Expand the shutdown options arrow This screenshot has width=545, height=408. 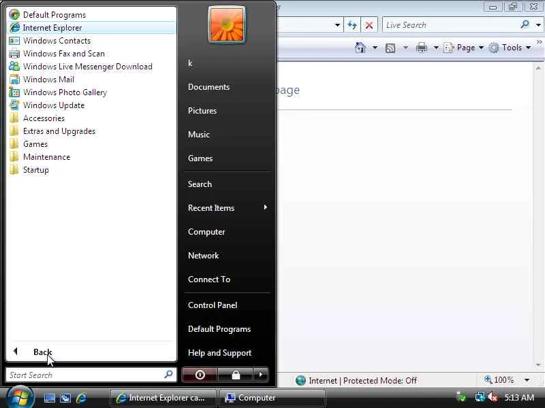[261, 375]
